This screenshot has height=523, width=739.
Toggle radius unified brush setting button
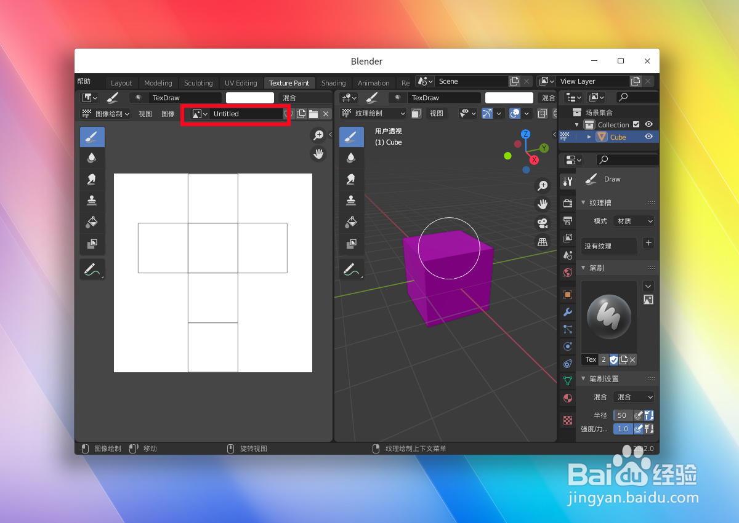coord(648,415)
